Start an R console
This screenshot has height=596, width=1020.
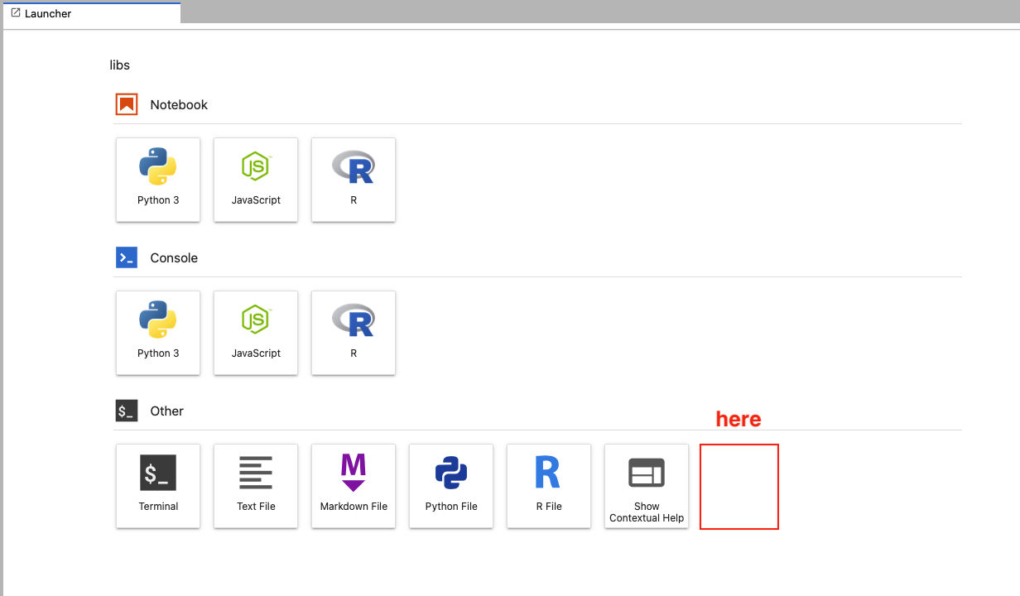(354, 333)
